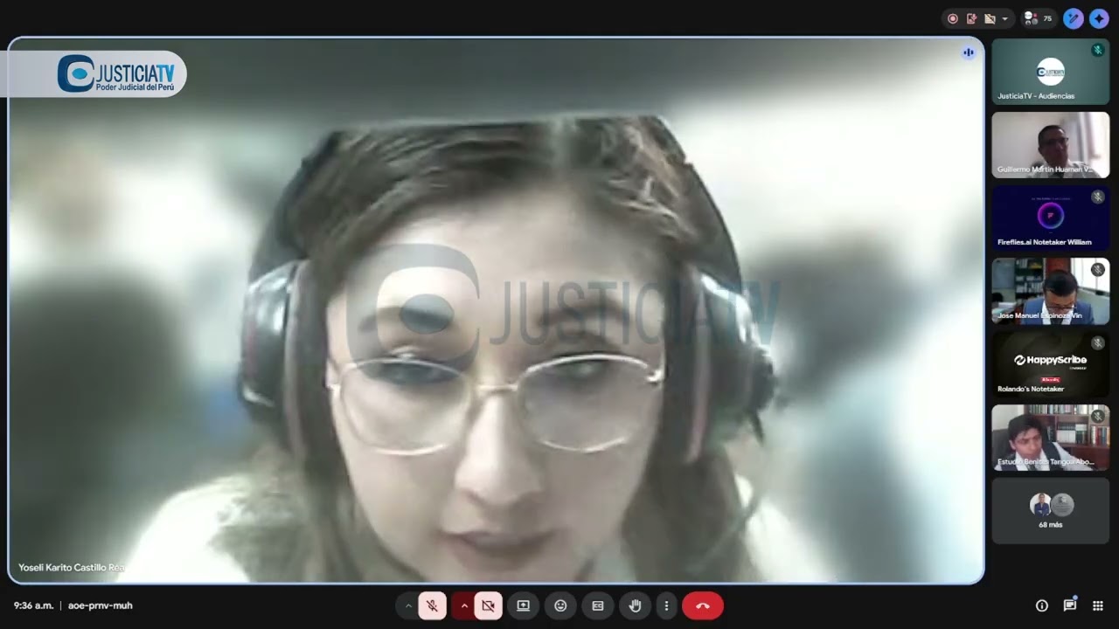This screenshot has width=1119, height=629.
Task: Click the crossed-out notes indicator icon
Action: point(990,18)
